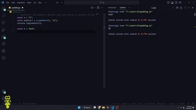
Task: Click padding.js in the breadcrumb
Action: click(17, 12)
